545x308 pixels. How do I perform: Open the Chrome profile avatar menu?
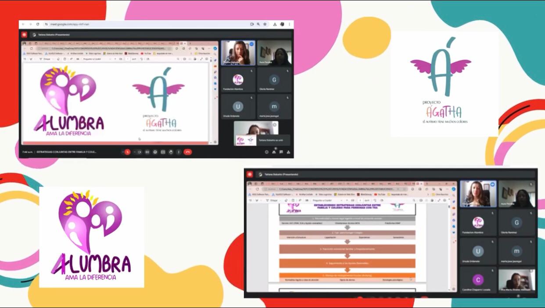pyautogui.click(x=283, y=24)
